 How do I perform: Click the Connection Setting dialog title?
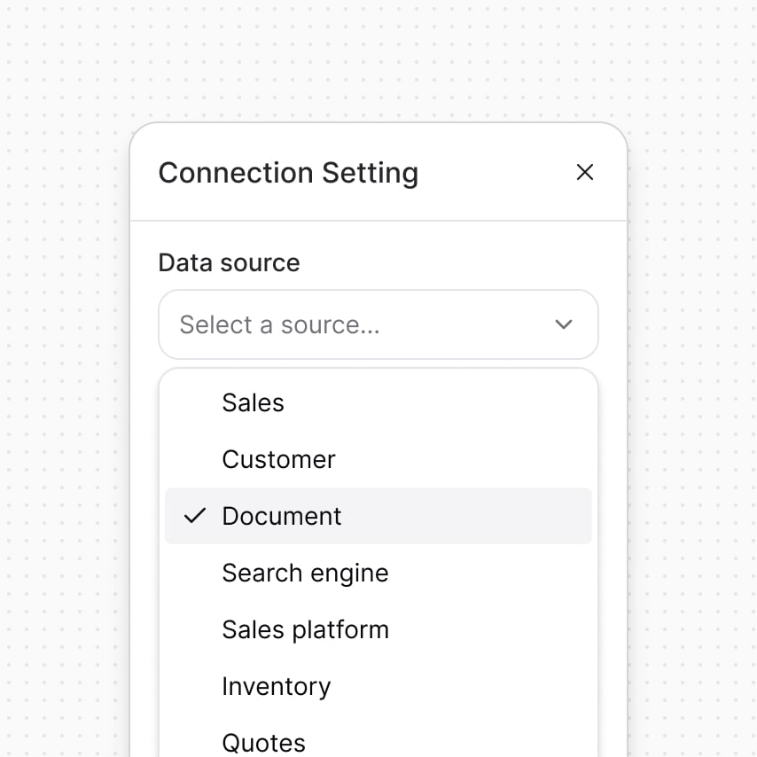click(288, 172)
